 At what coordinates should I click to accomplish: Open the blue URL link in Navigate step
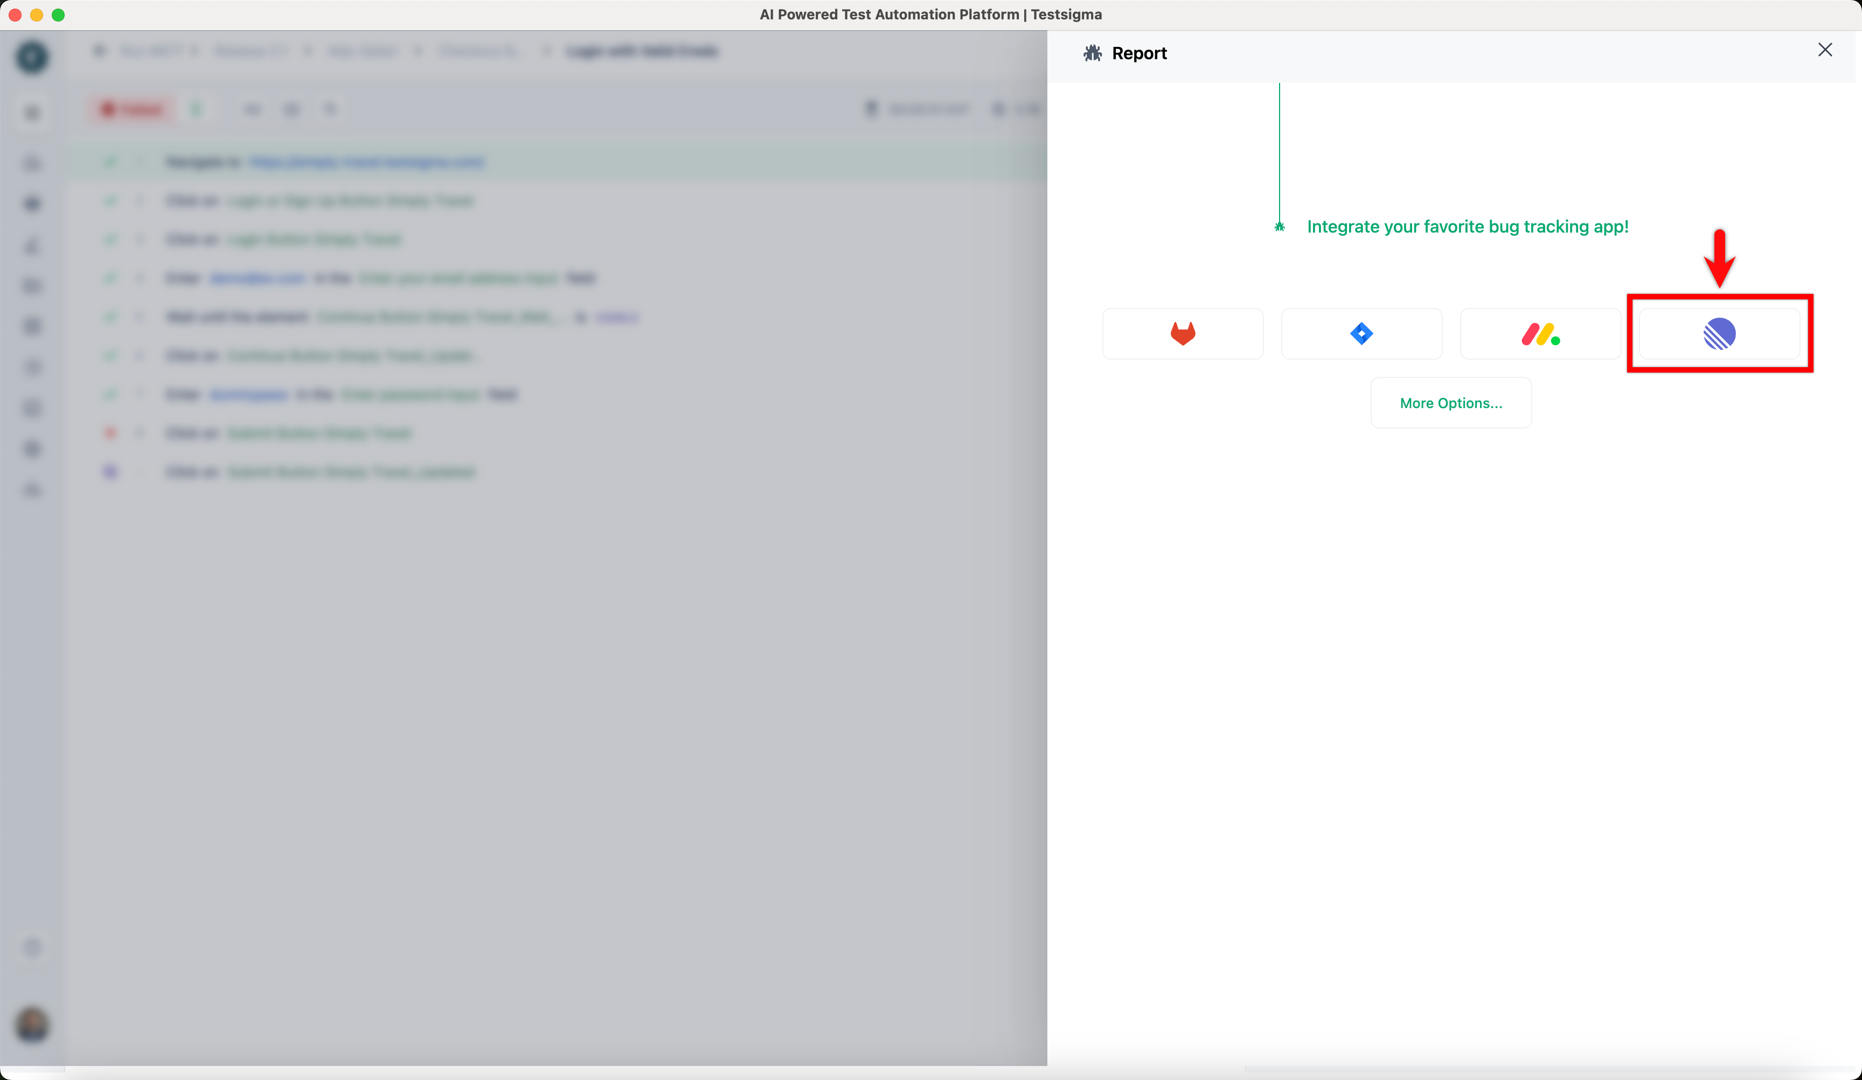366,162
